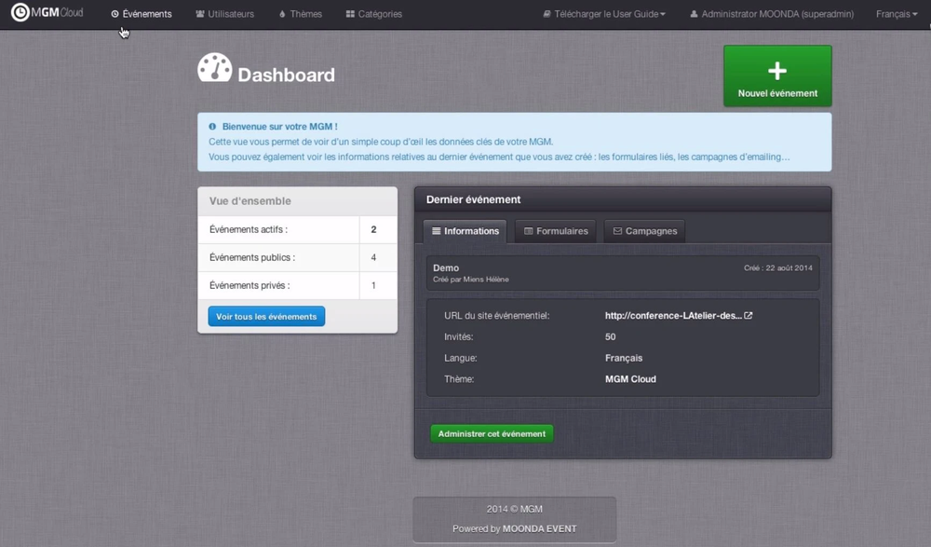Click 'Créé par Miens Hélène' text

[471, 280]
